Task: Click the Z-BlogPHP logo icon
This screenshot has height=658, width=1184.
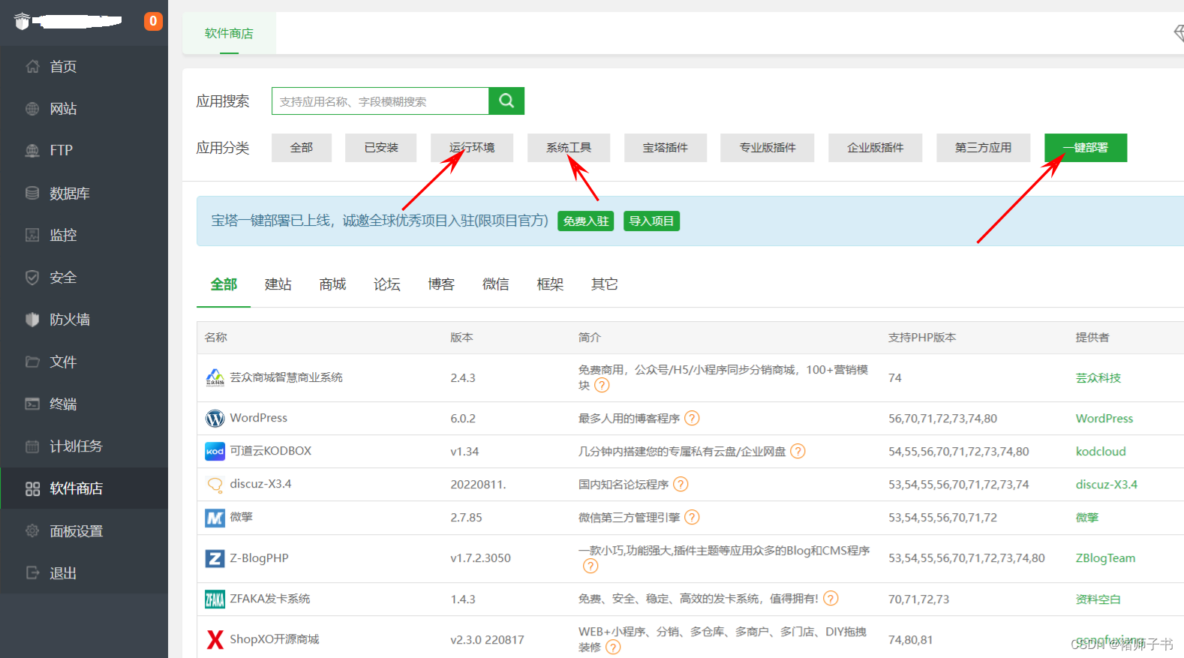Action: (215, 558)
